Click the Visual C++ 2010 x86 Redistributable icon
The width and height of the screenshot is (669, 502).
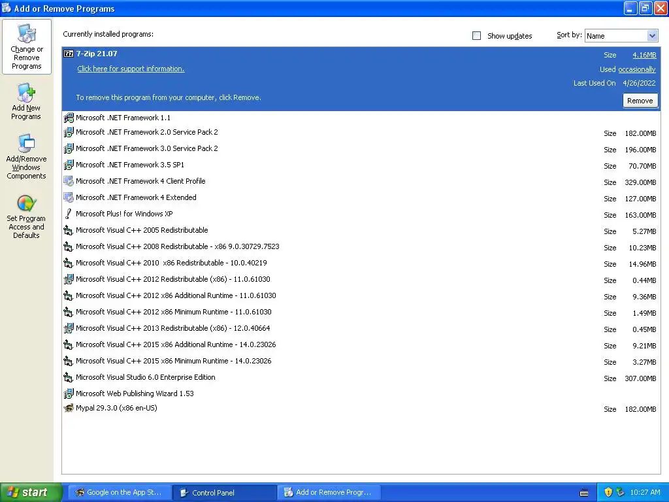point(68,263)
